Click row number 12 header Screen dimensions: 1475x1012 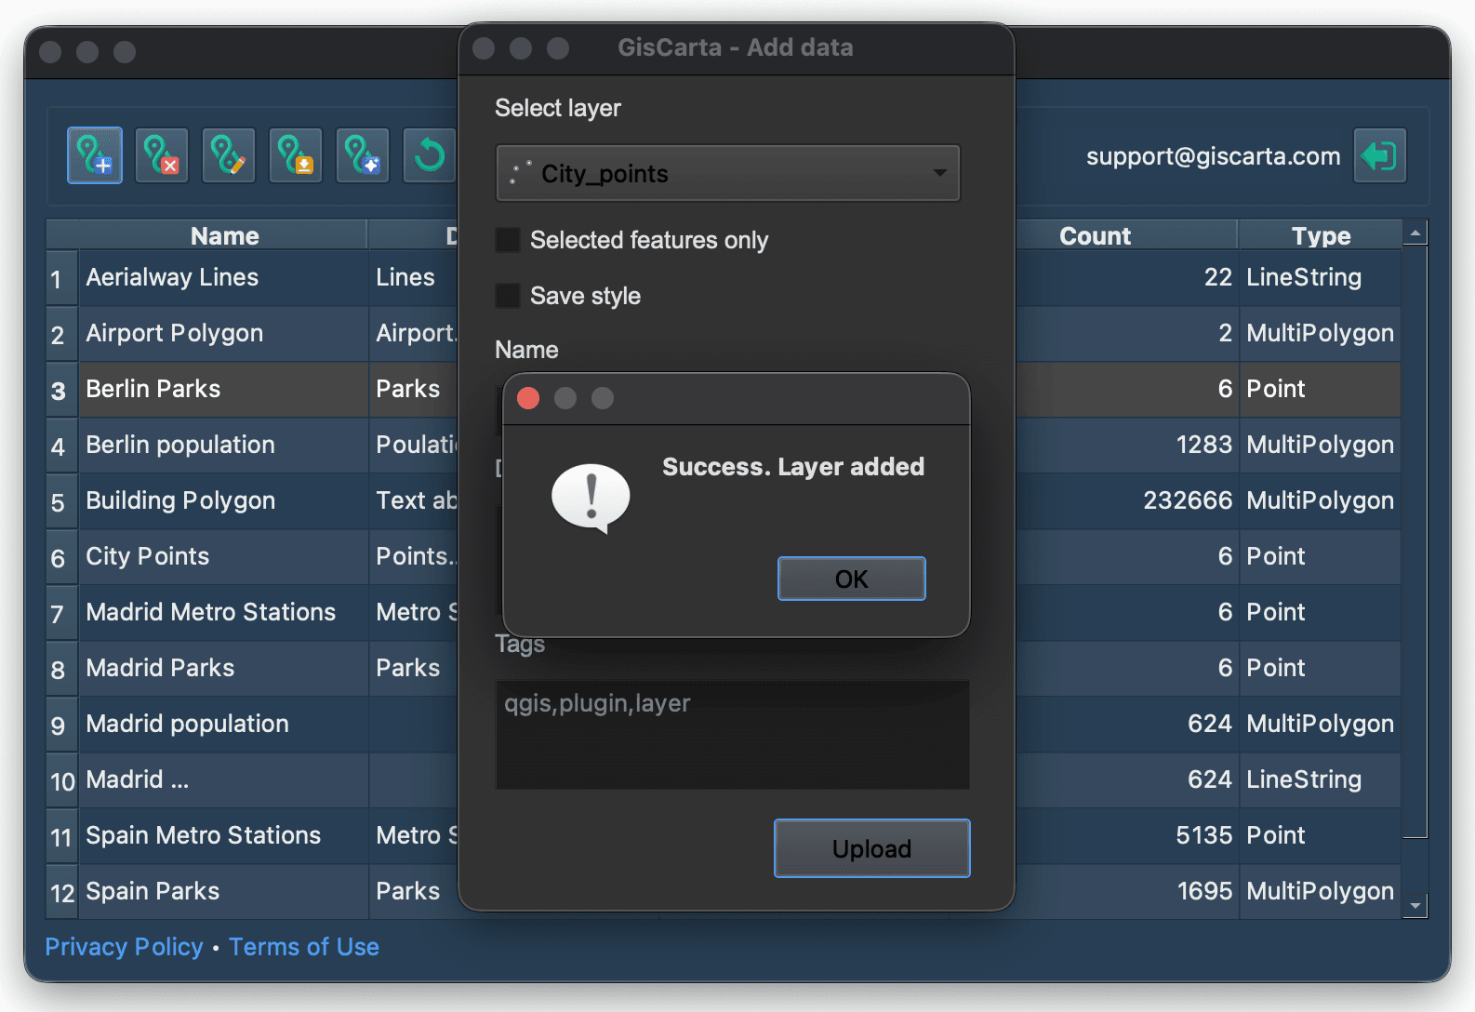tap(62, 893)
